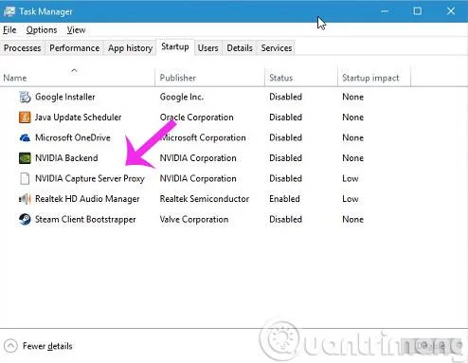Switch to the Details tab
Viewport: 468px width, 363px height.
(x=240, y=48)
